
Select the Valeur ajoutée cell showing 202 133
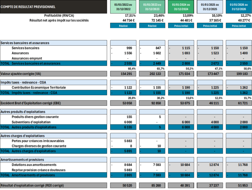[x=152, y=74]
